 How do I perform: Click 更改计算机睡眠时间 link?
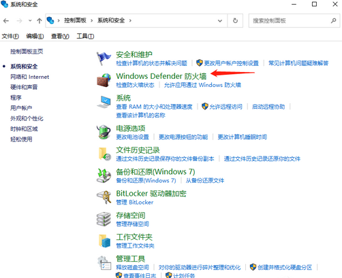click(243, 137)
